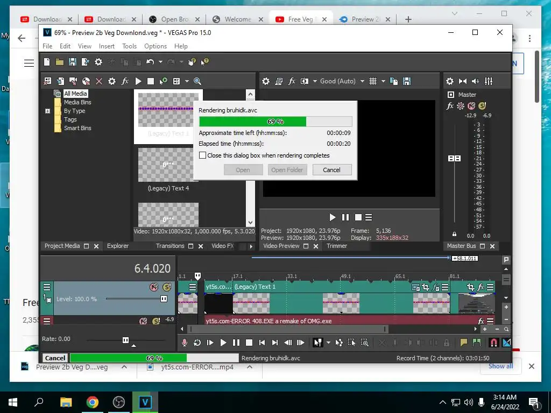Adjust the Rate slider handle

(x=125, y=340)
